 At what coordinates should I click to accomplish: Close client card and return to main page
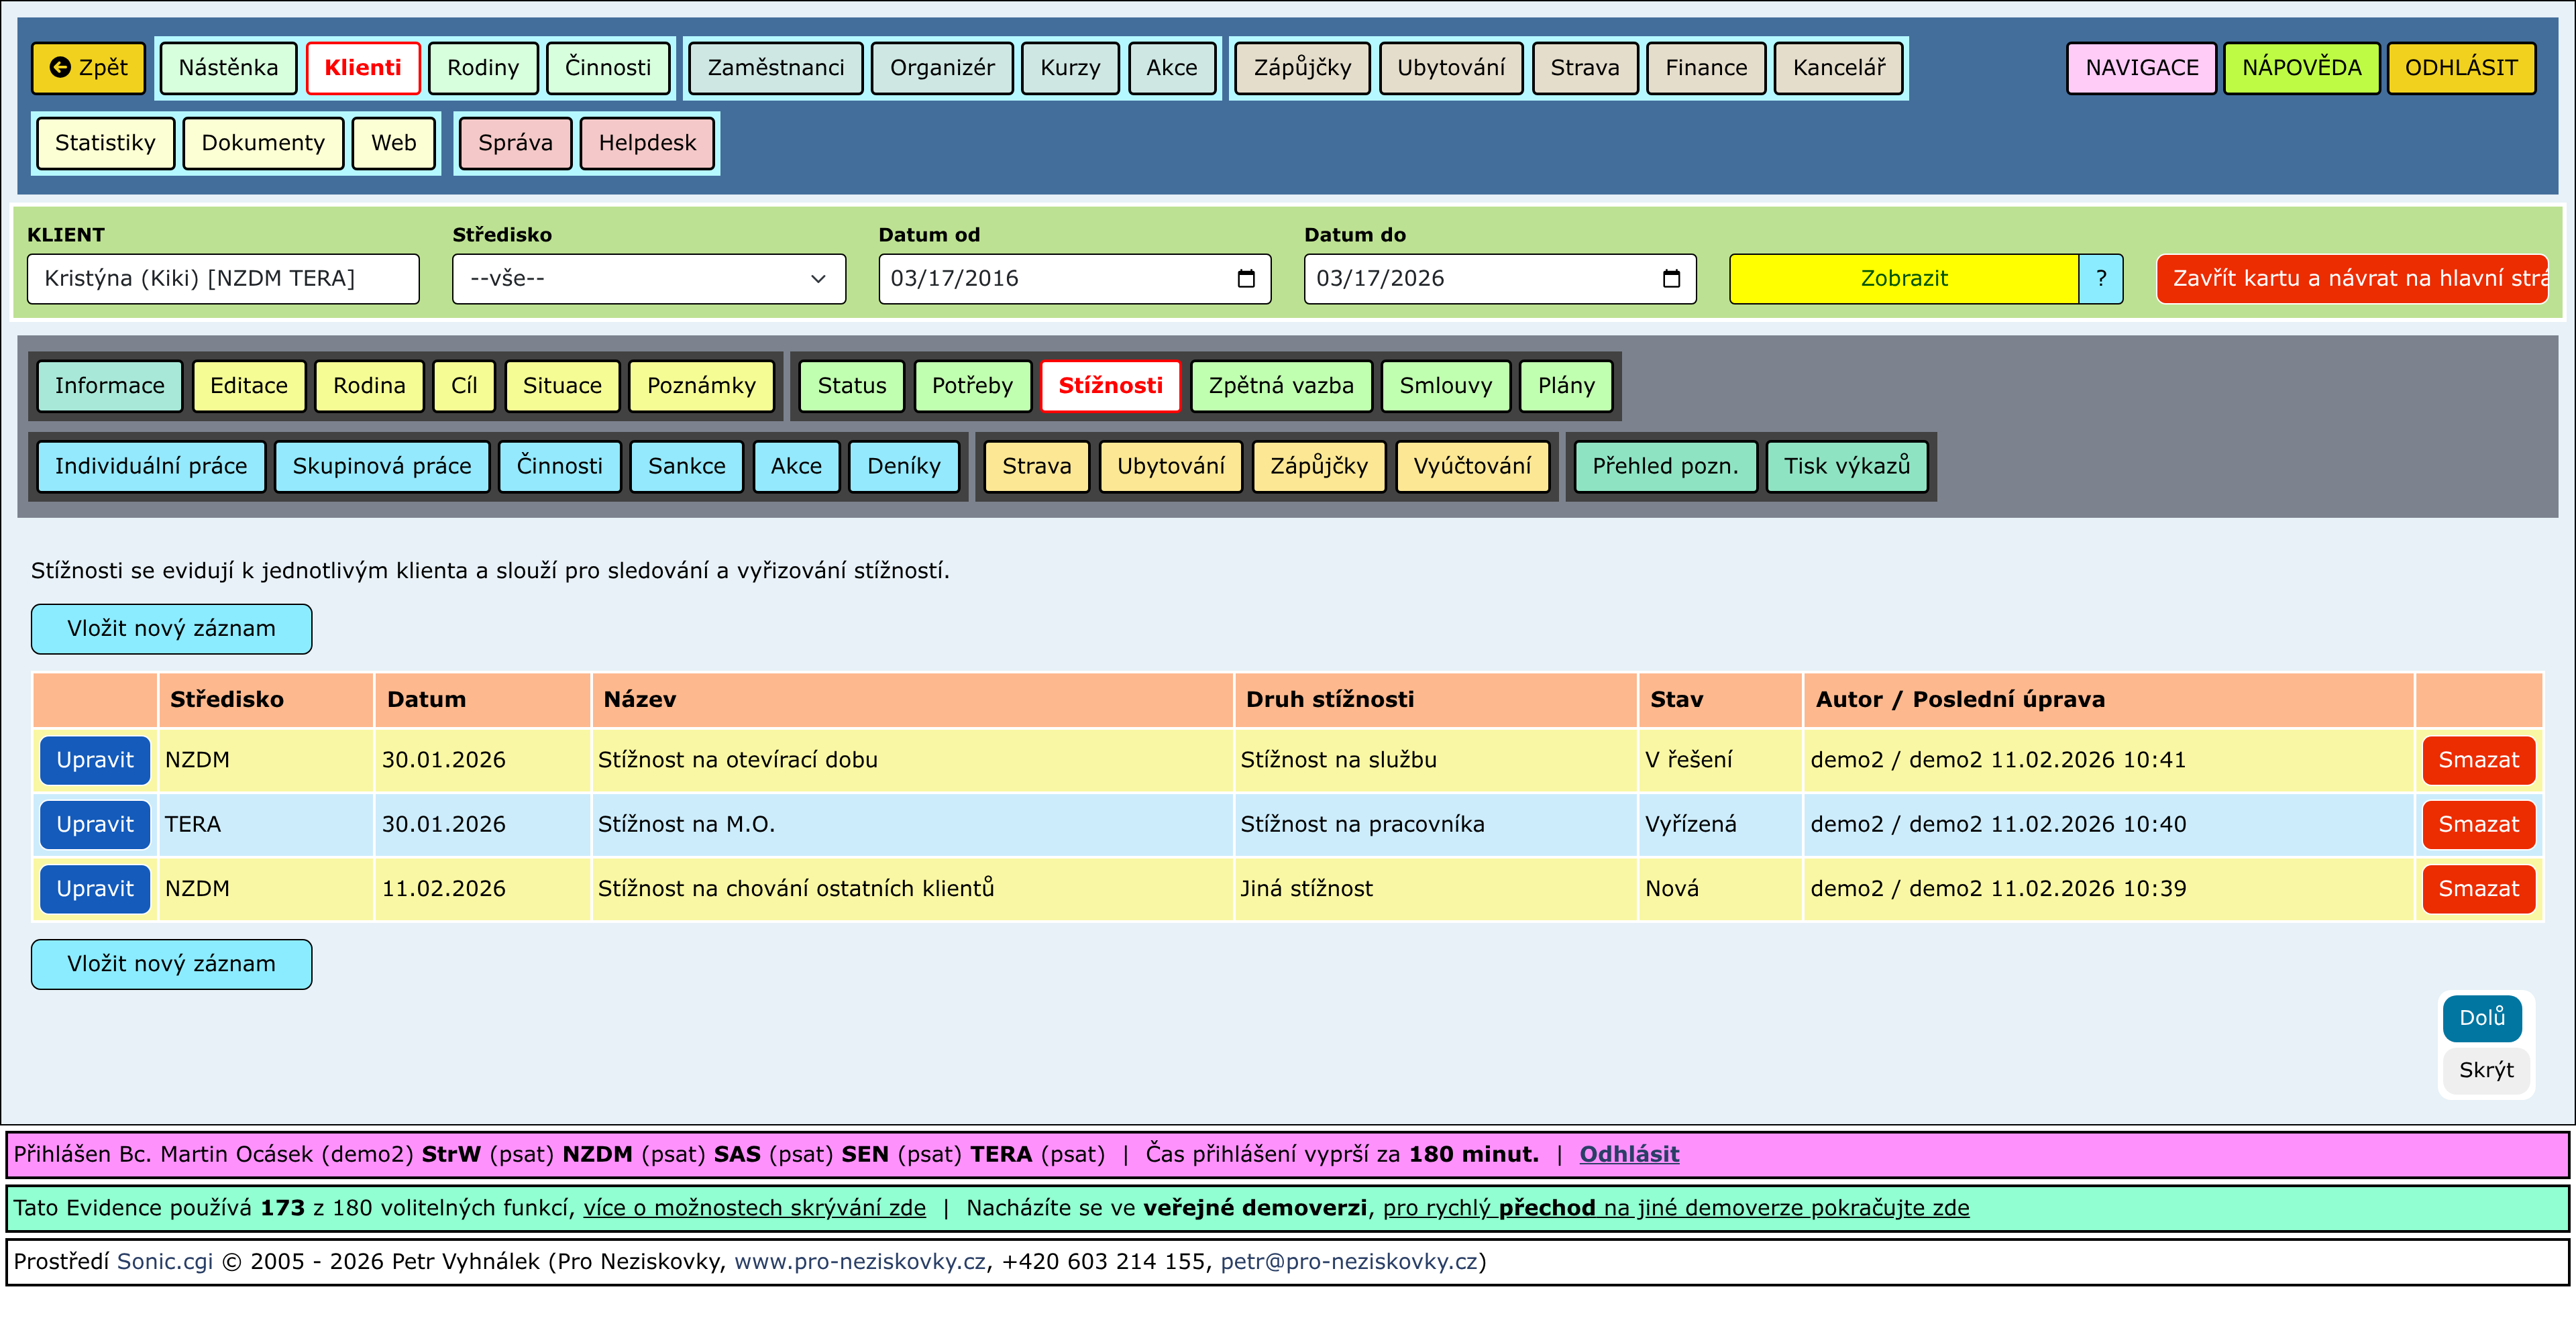(2352, 279)
